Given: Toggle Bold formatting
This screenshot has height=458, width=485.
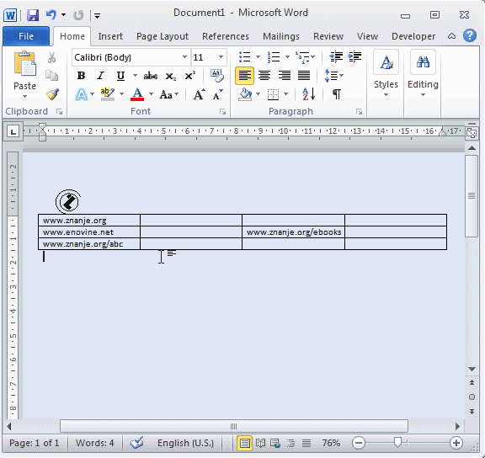Looking at the screenshot, I should 81,76.
